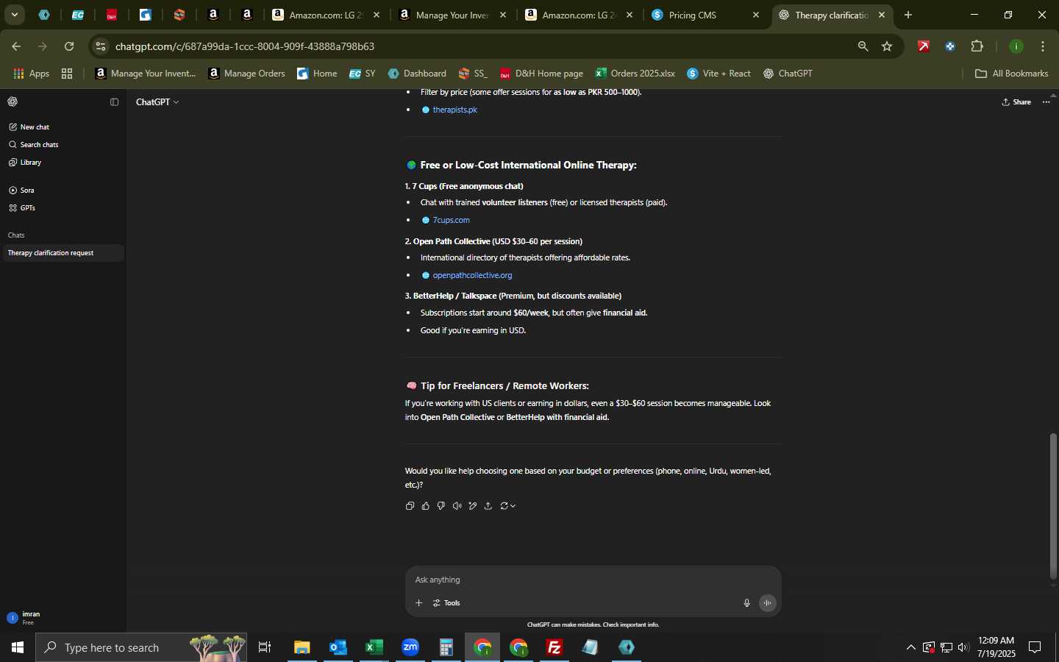Open the Library section
Viewport: 1059px width, 662px height.
pyautogui.click(x=63, y=163)
